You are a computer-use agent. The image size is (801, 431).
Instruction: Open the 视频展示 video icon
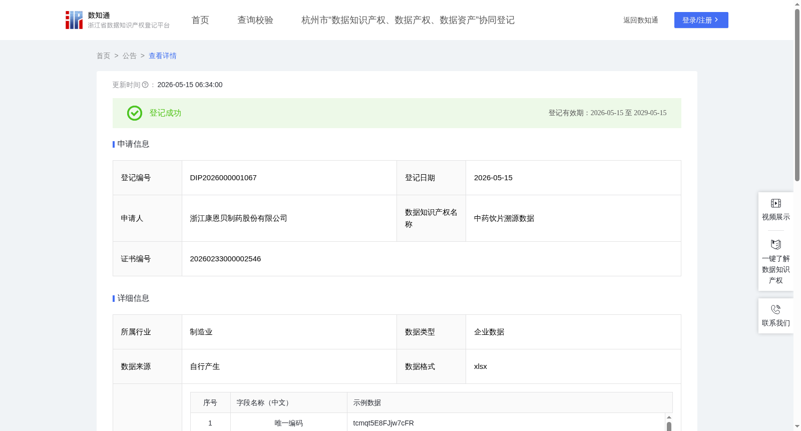pyautogui.click(x=775, y=203)
